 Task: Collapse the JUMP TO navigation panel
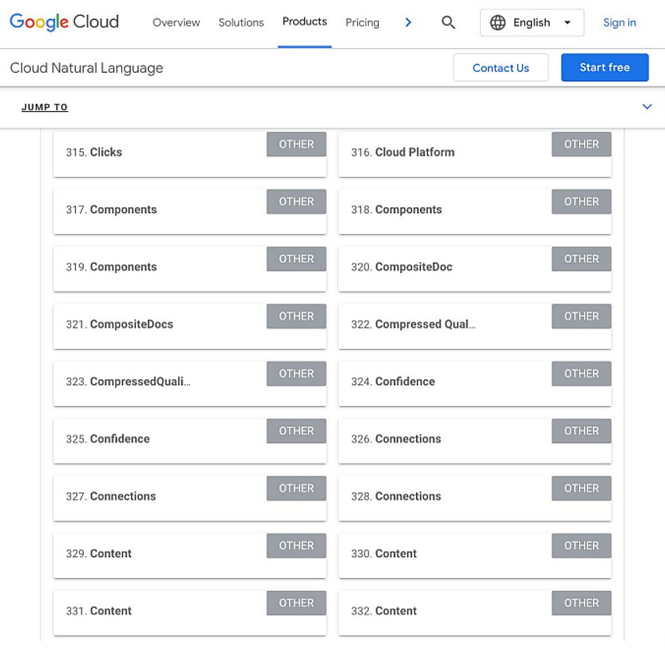pyautogui.click(x=647, y=106)
